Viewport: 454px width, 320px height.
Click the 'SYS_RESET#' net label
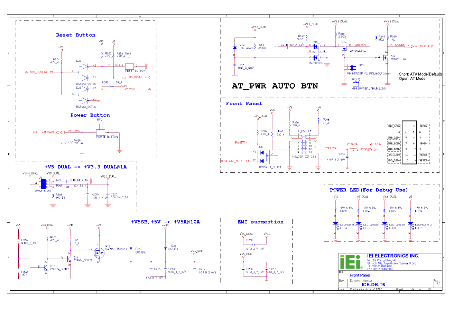pos(38,72)
